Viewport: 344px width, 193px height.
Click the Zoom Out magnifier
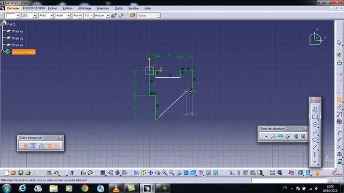[x=172, y=173]
